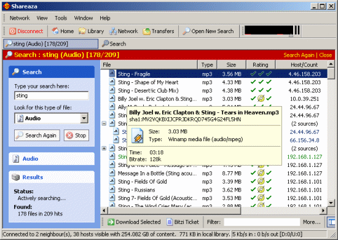Click the Search panel header
This screenshot has width=338, height=240.
(52, 72)
